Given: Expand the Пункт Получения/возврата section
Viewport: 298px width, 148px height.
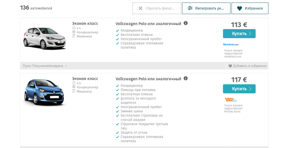Looking at the screenshot, I should pos(43,66).
